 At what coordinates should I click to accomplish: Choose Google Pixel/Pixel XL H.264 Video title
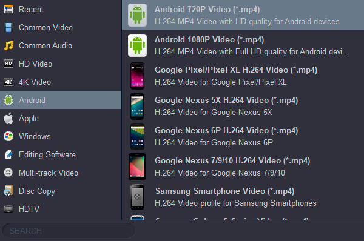pyautogui.click(x=236, y=70)
